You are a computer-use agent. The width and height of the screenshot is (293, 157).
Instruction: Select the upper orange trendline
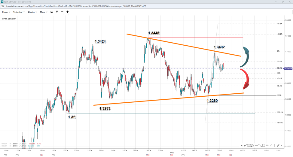point(180,45)
